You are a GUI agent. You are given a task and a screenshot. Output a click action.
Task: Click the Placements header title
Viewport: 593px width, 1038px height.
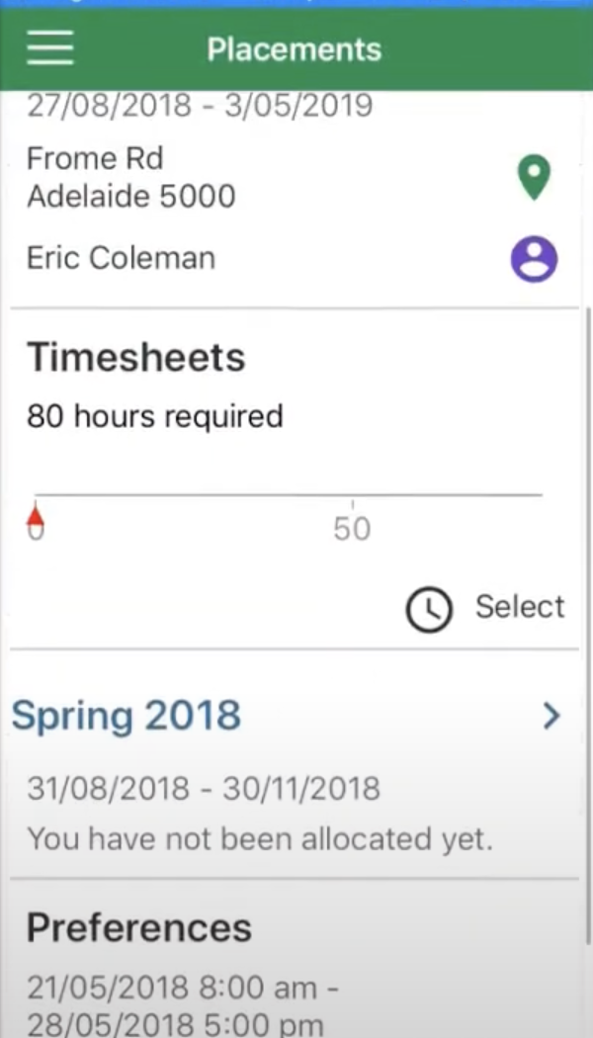(x=295, y=49)
